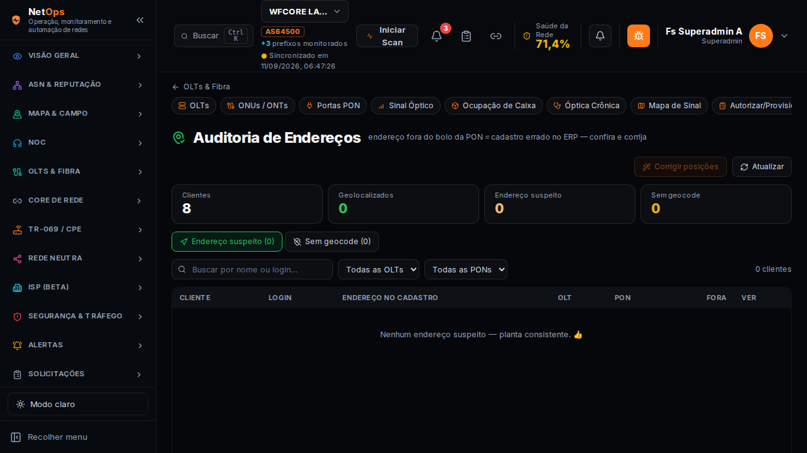Switch to the Sinal Óptico tab
This screenshot has width=807, height=453.
coord(405,106)
